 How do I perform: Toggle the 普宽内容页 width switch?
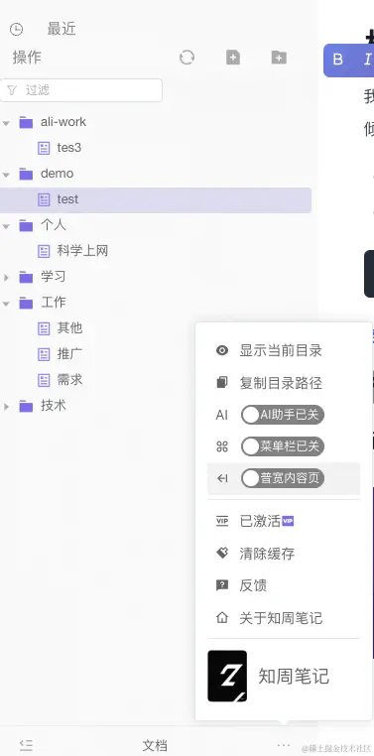[283, 478]
